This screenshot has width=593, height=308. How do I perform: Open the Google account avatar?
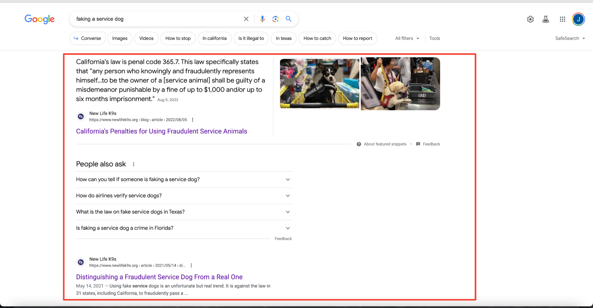pyautogui.click(x=578, y=19)
